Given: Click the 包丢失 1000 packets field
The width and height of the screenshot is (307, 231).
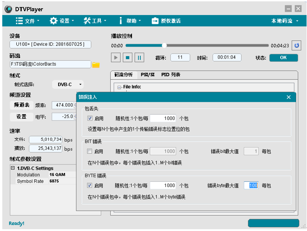Looking at the screenshot, I should coord(163,118).
